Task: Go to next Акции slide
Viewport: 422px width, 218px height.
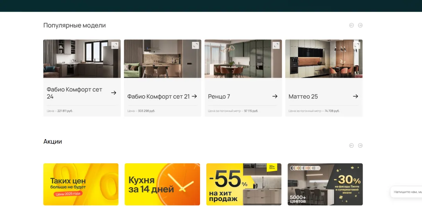Action: pos(360,145)
